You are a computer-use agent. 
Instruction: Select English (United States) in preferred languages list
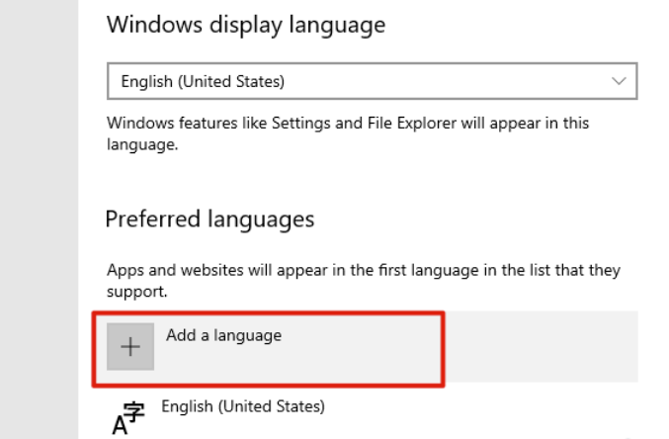243,406
